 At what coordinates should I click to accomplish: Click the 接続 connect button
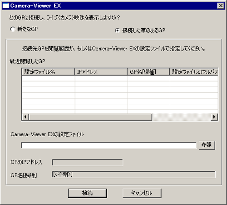(x=88, y=193)
